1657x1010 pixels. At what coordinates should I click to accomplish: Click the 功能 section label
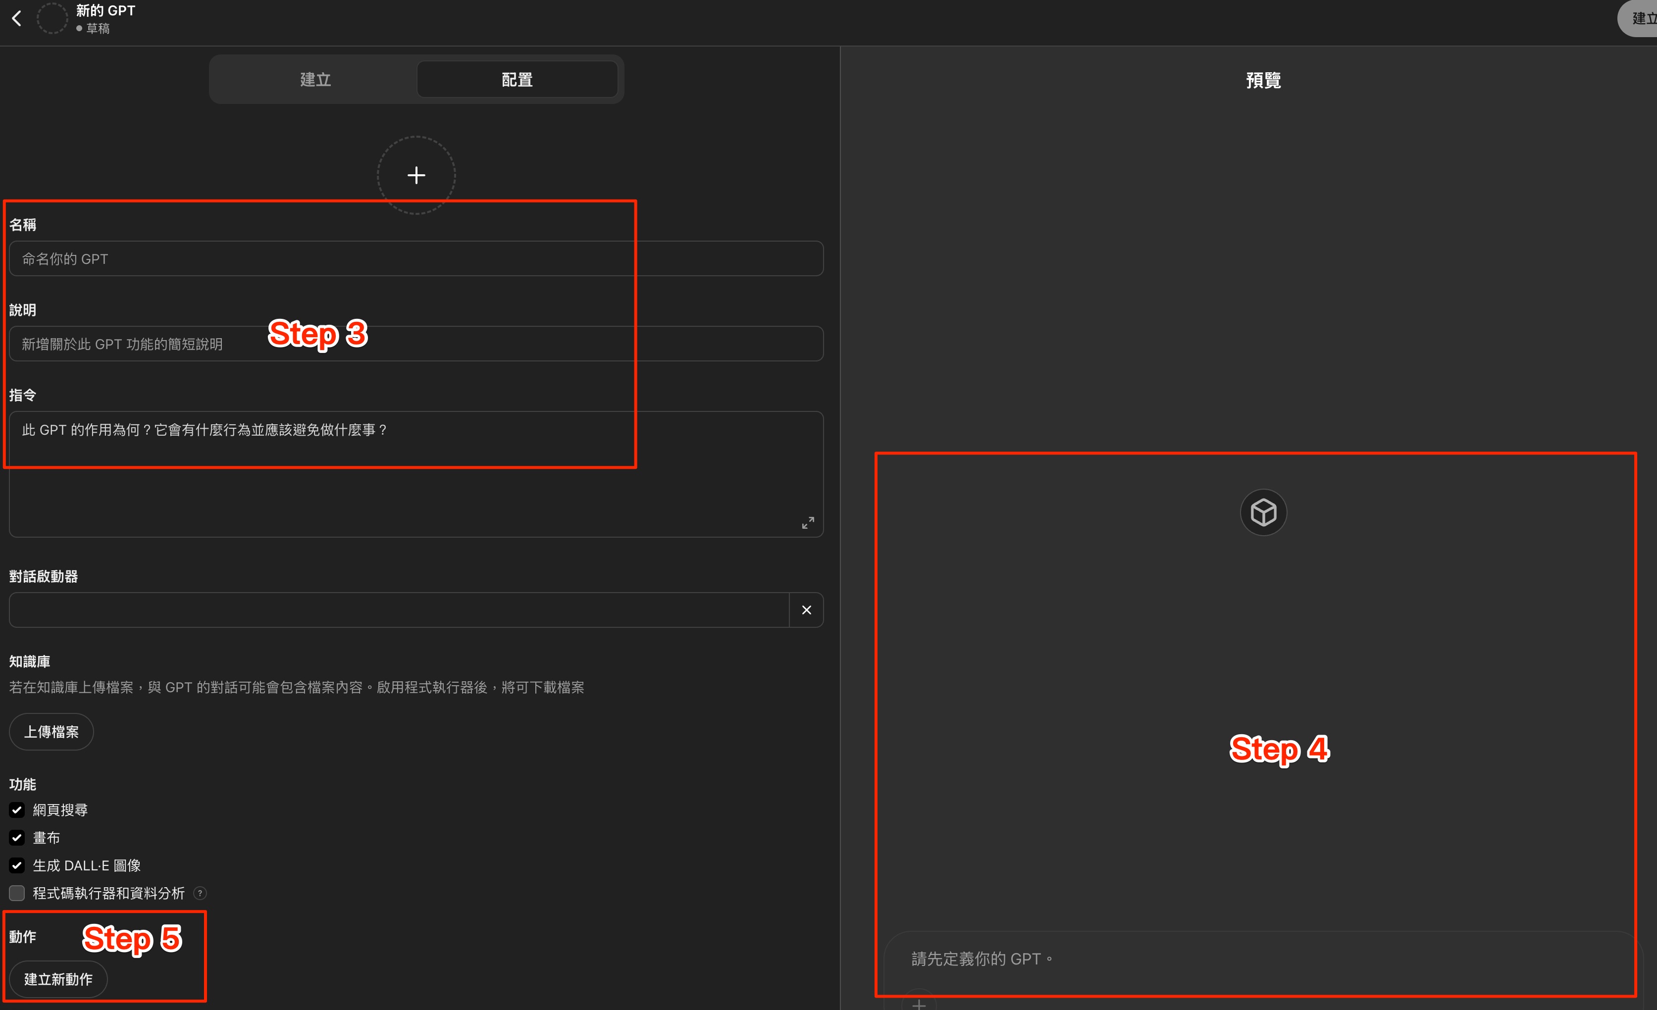click(23, 784)
